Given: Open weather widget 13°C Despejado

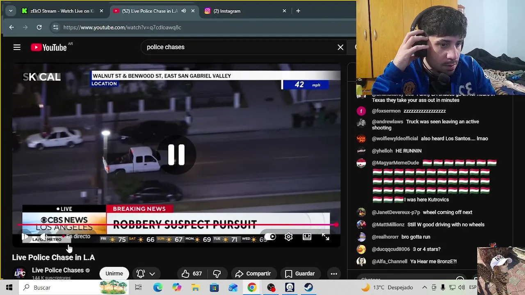Looking at the screenshot, I should tap(387, 288).
